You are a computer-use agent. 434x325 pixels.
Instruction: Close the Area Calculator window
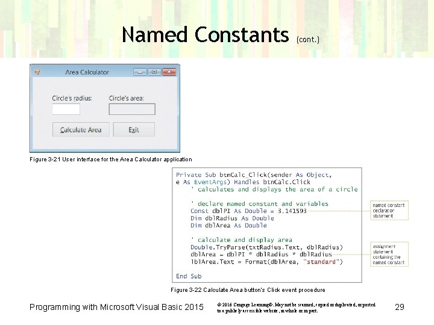169,72
